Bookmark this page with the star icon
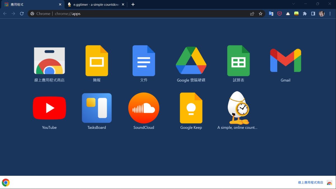The width and height of the screenshot is (336, 189). [x=260, y=14]
